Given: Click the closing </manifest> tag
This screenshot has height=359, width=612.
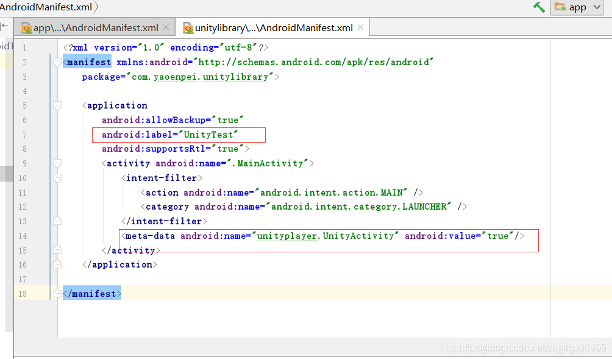Looking at the screenshot, I should click(92, 293).
